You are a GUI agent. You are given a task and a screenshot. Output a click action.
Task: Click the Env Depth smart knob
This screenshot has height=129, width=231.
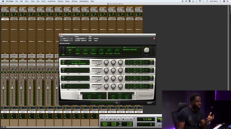click(x=109, y=51)
